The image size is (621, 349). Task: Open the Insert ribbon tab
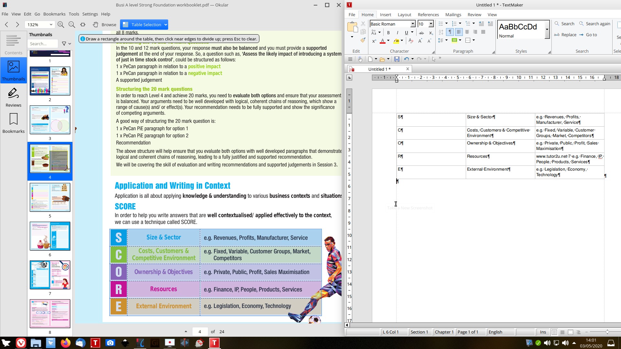point(385,15)
